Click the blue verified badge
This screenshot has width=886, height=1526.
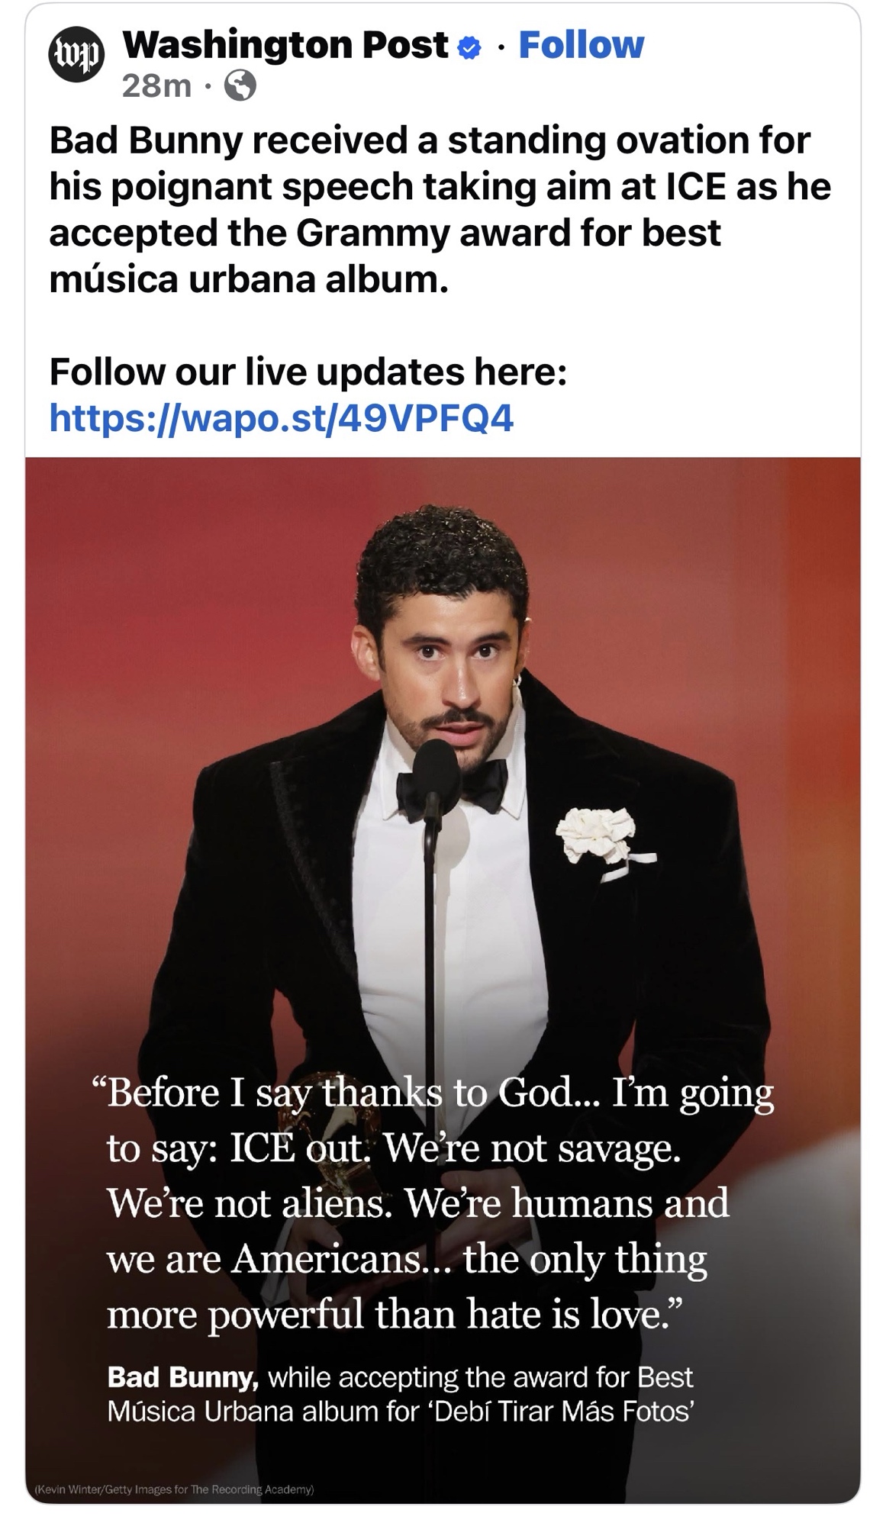[x=469, y=49]
